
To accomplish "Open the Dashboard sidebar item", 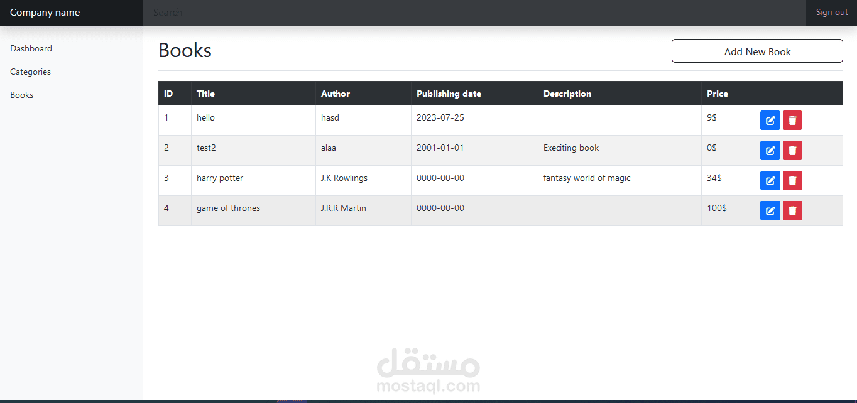I will click(x=31, y=48).
